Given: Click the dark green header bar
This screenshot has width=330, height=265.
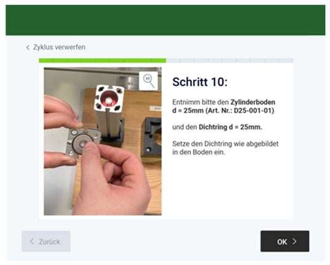Looking at the screenshot, I should [165, 20].
